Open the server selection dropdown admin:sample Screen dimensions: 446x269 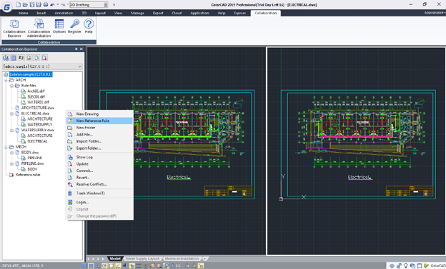tap(43, 66)
